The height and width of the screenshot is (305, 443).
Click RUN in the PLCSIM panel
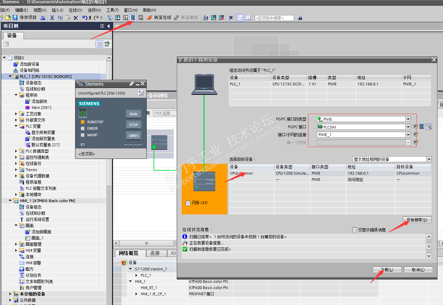coord(133,114)
